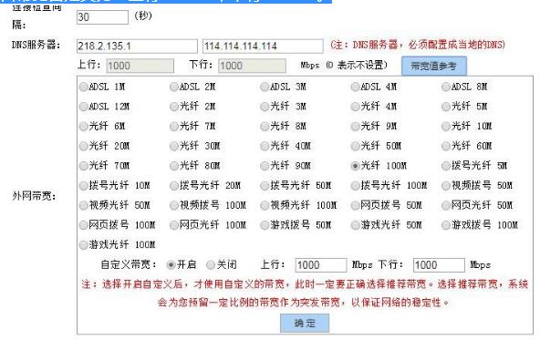Select 网页拨号 100M option
The height and width of the screenshot is (340, 540).
click(x=83, y=225)
